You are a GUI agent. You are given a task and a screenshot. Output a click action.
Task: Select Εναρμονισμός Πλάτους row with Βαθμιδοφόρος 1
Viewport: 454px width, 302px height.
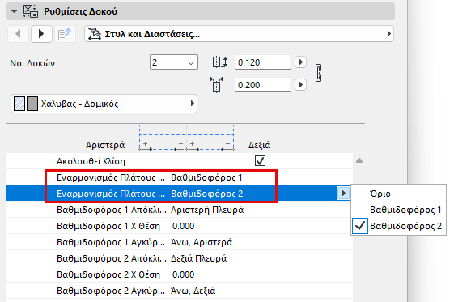tap(179, 177)
